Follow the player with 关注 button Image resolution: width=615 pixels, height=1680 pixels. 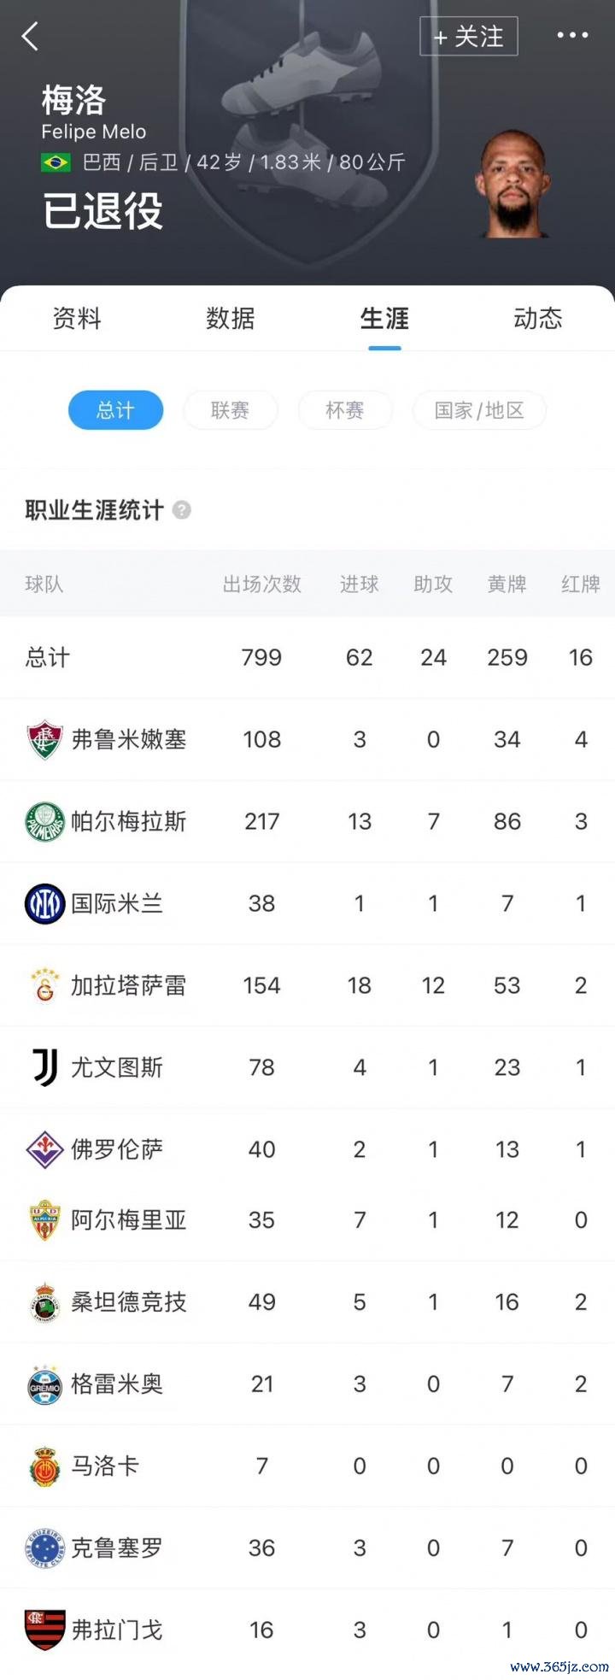(469, 37)
